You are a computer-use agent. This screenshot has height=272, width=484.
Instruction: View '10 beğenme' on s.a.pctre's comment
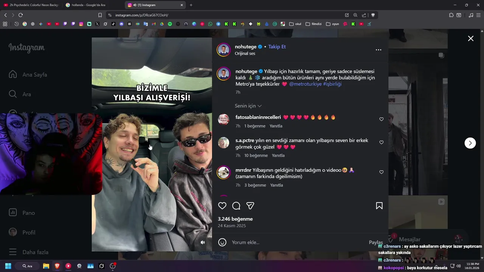coord(256,155)
